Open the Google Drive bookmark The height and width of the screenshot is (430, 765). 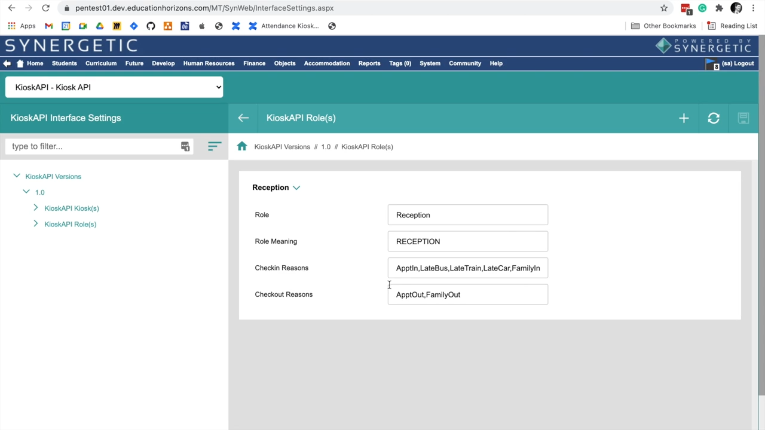(100, 26)
